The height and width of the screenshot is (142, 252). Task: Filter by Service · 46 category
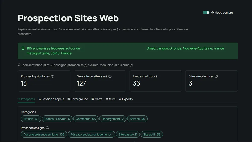point(137,119)
